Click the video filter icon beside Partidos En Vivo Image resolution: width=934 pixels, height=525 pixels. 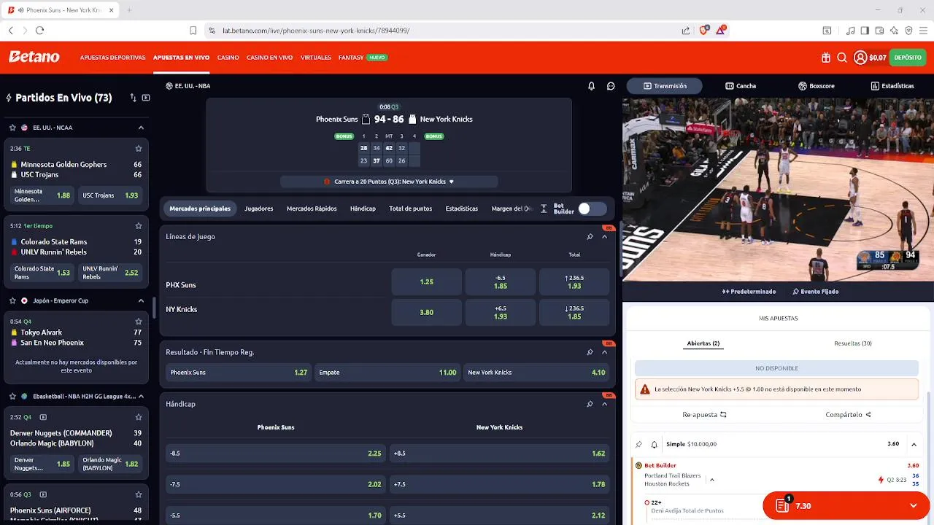146,98
